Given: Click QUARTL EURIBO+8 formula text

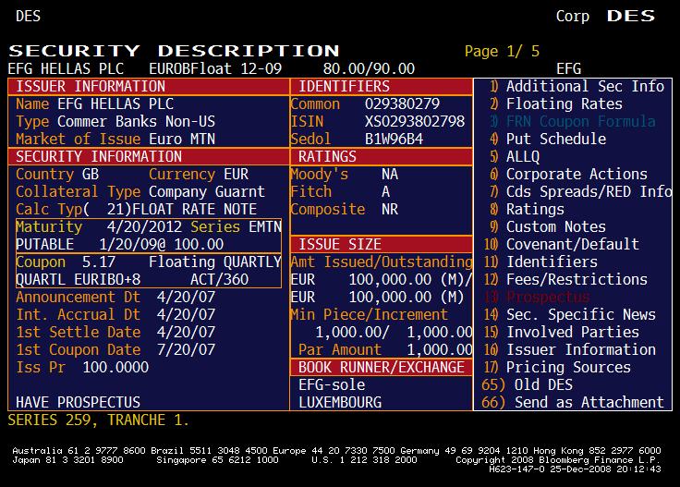Looking at the screenshot, I should coord(78,279).
